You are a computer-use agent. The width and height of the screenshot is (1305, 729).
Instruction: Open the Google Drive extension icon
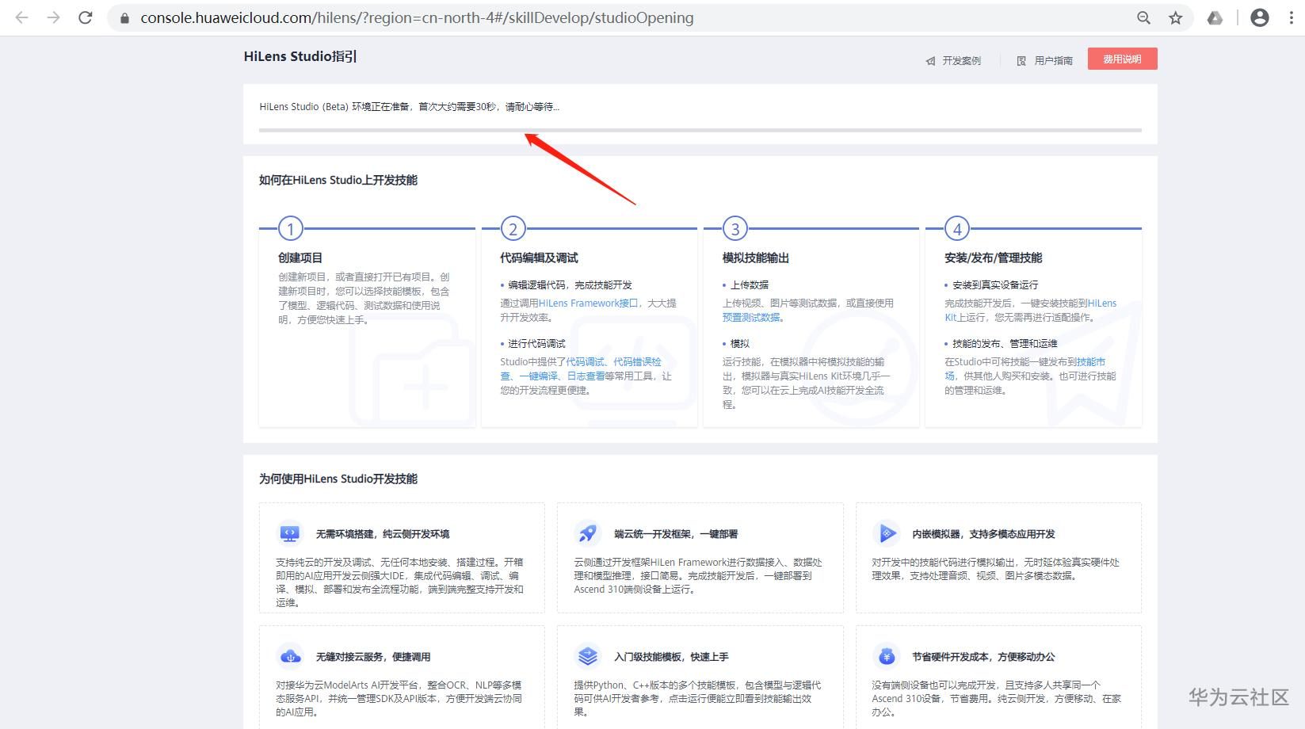[x=1215, y=17]
